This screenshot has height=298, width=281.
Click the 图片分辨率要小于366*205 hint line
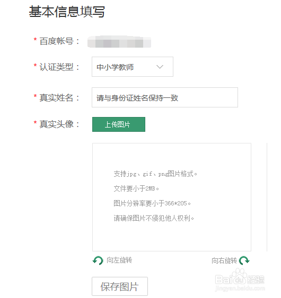click(x=152, y=203)
